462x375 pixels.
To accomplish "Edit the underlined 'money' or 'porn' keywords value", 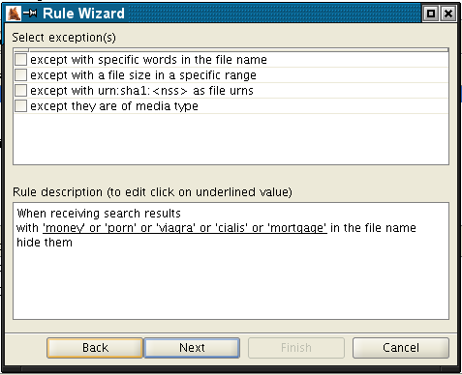I will pos(185,228).
